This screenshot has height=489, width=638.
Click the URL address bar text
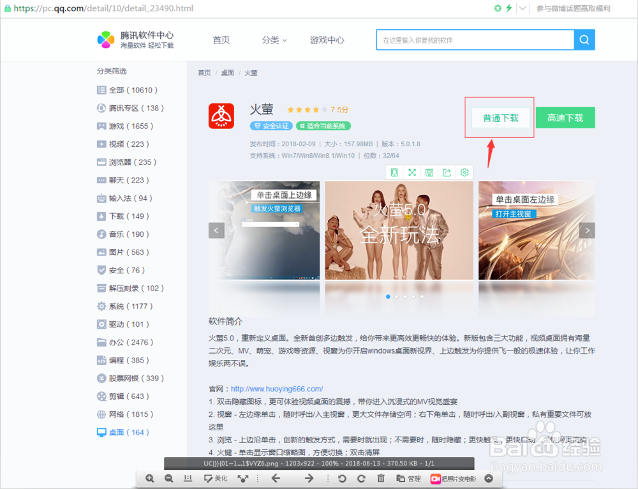coord(103,8)
